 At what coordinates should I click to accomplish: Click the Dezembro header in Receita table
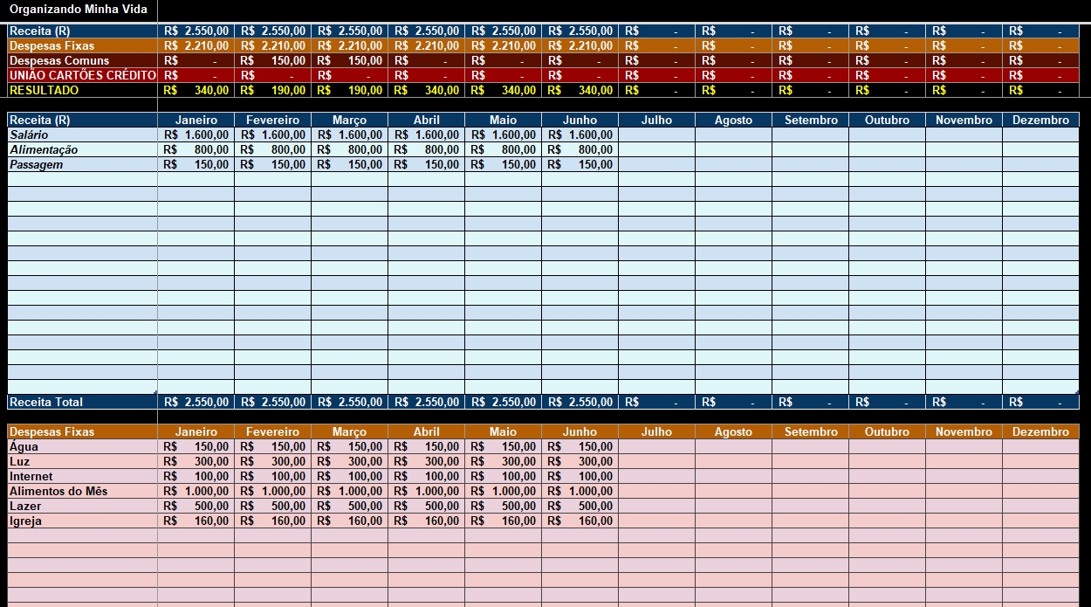(1039, 121)
